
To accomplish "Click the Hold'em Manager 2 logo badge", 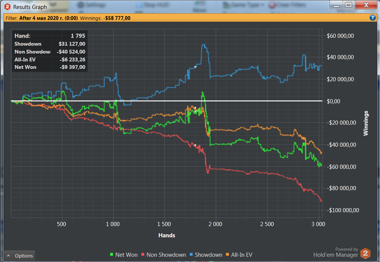I will click(x=365, y=253).
